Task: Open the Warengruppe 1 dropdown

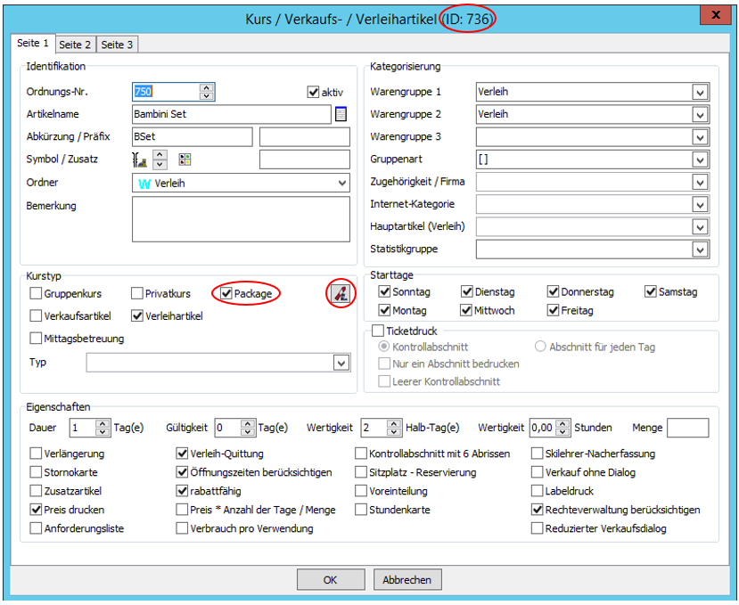Action: point(700,92)
